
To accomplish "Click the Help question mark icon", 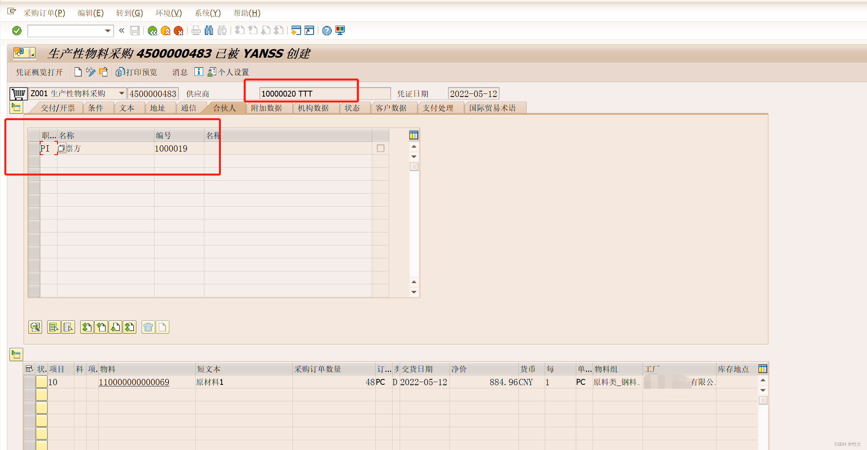I will pos(327,31).
